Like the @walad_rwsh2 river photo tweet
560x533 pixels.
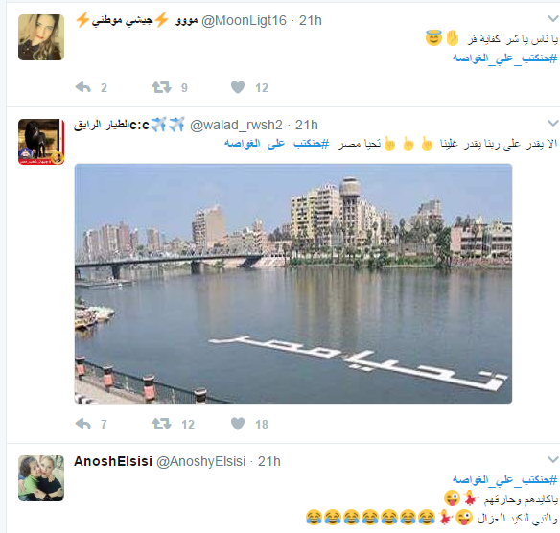click(238, 424)
